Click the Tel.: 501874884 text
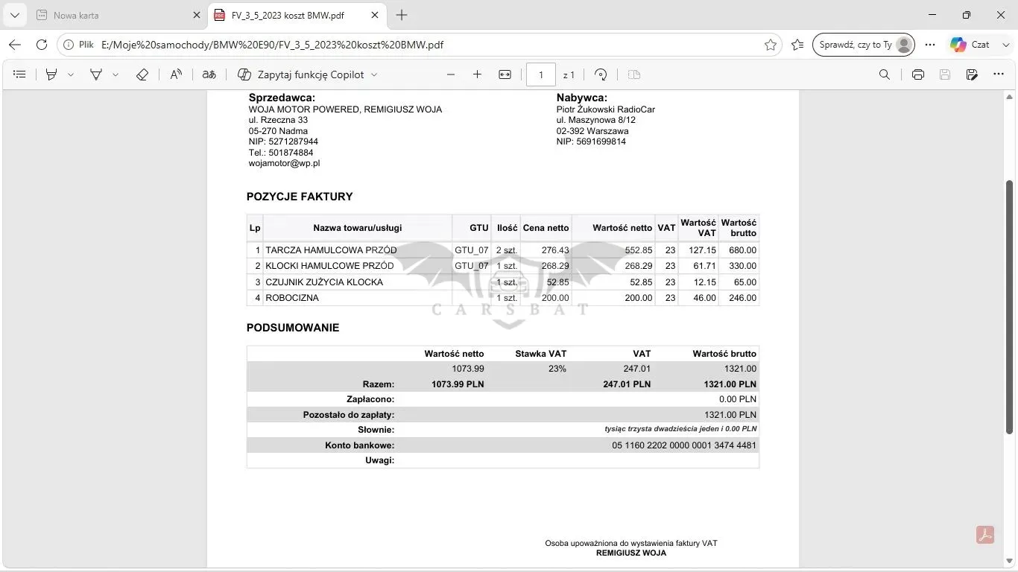 point(281,153)
